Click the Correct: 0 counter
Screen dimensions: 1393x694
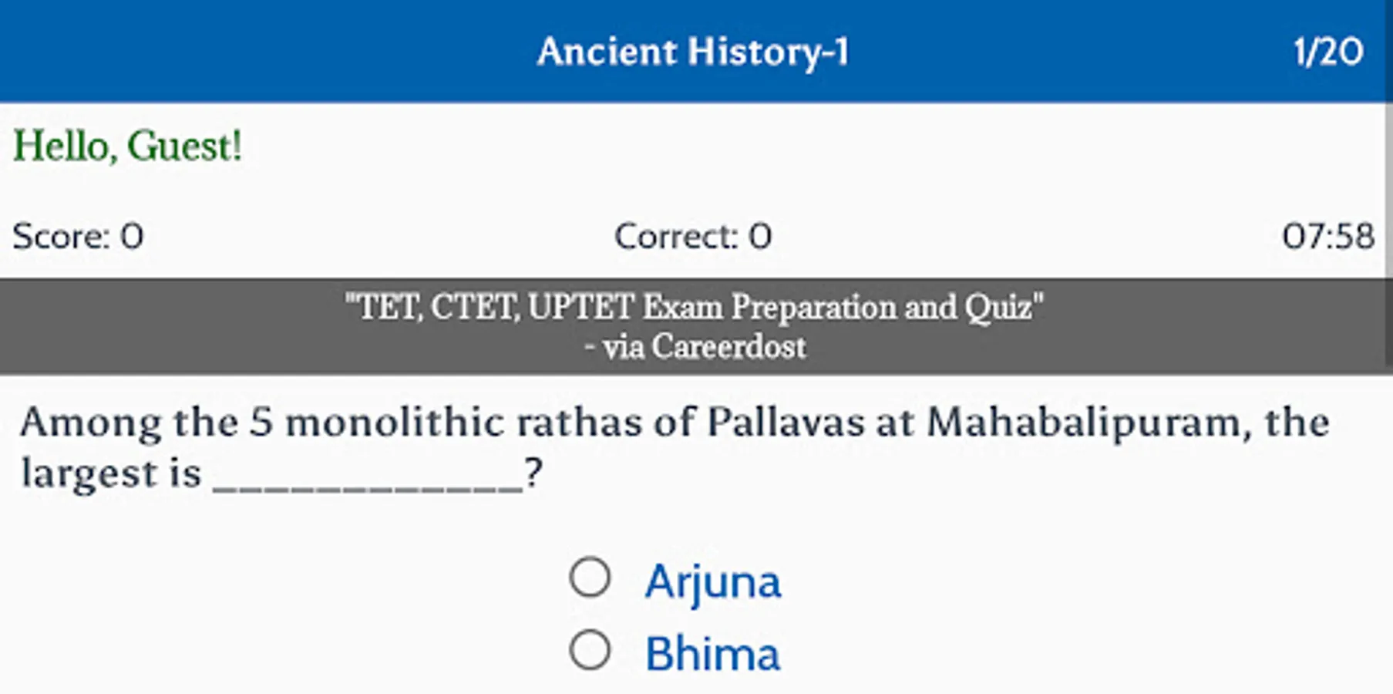(x=692, y=236)
